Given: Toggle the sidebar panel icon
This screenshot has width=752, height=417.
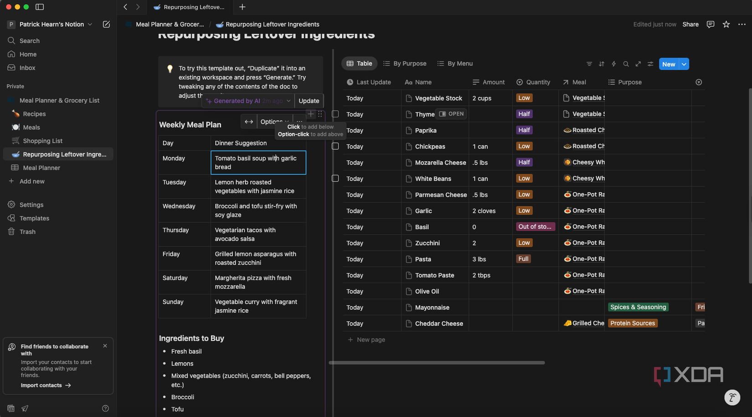Looking at the screenshot, I should (40, 7).
